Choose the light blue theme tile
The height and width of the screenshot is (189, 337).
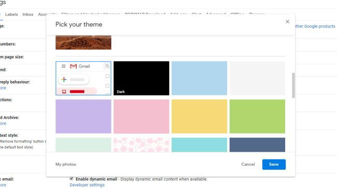click(x=199, y=78)
